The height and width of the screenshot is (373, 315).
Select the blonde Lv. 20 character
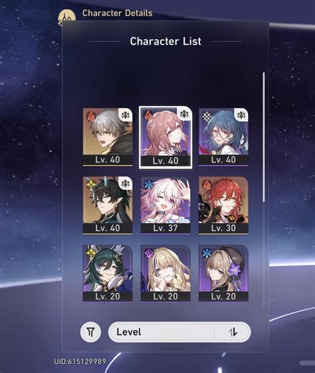tap(165, 274)
